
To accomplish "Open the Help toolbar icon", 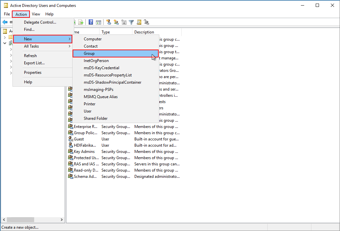I will (x=91, y=22).
